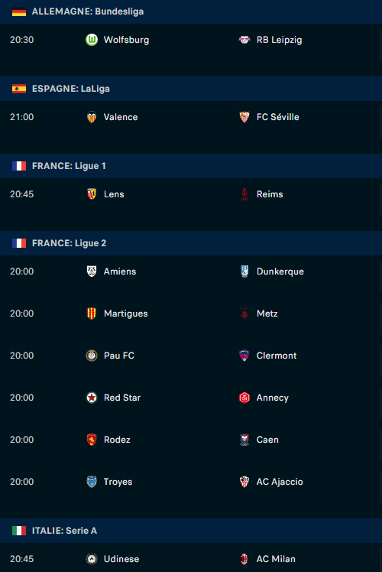This screenshot has height=572, width=382.
Task: Click the German flag icon
Action: [19, 11]
